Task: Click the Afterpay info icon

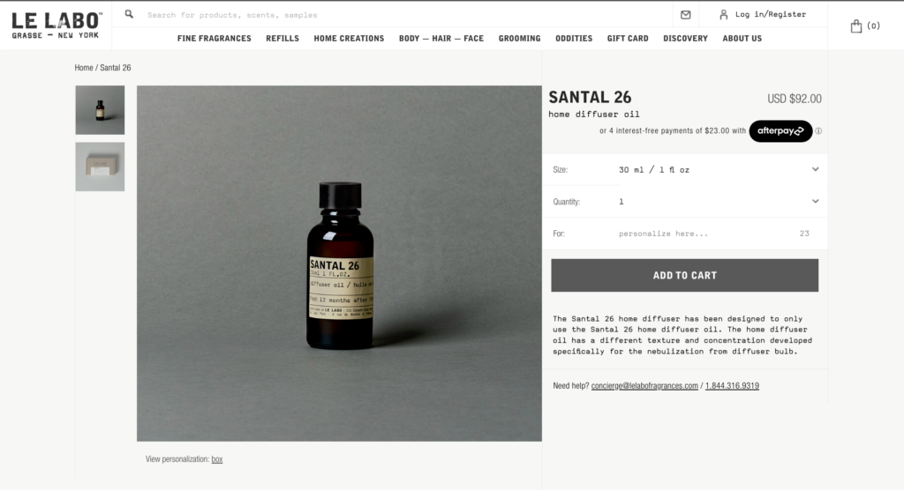Action: point(818,131)
